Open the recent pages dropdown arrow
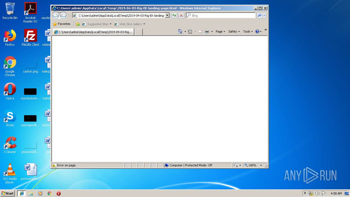The width and height of the screenshot is (350, 197). [x=69, y=16]
